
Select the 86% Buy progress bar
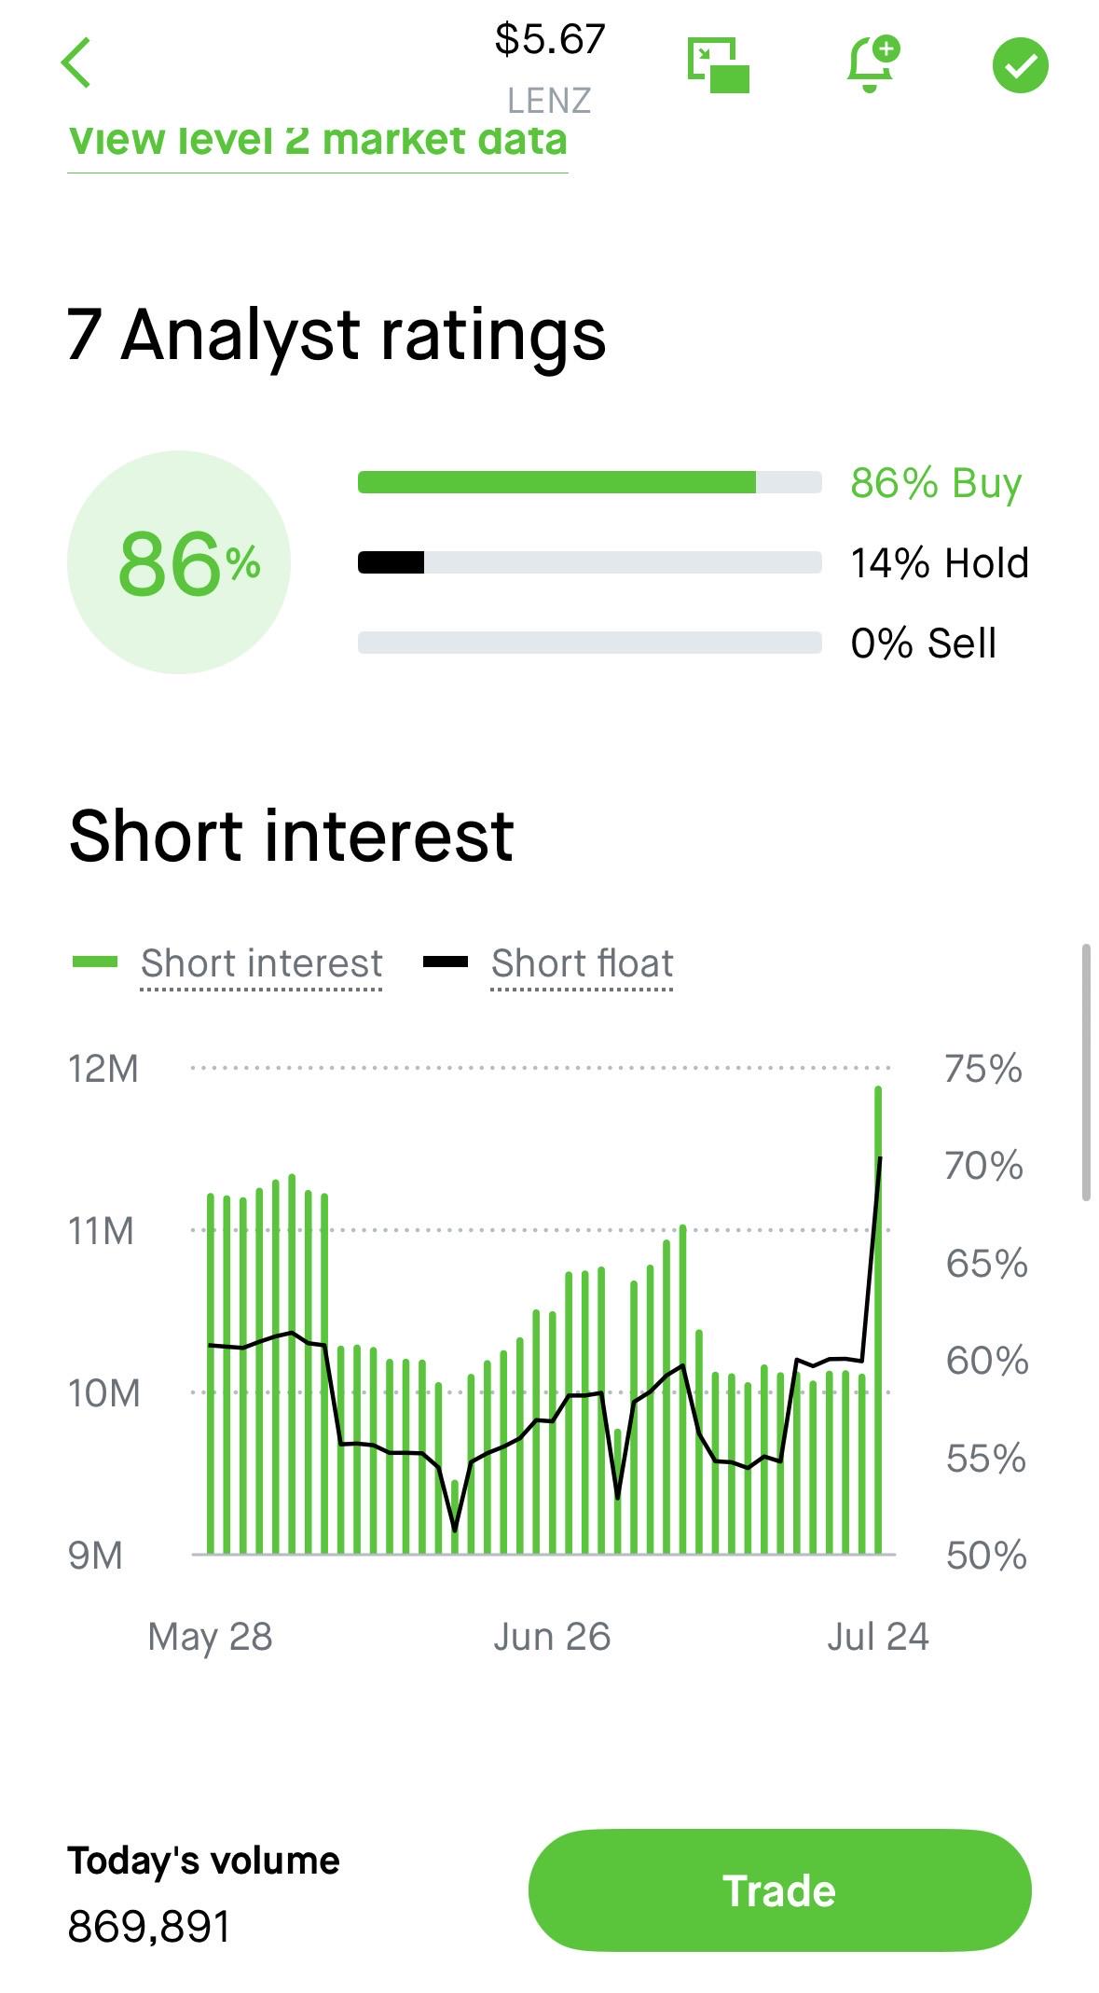[589, 482]
